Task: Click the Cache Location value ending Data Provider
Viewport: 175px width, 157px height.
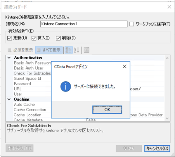Action: click(146, 115)
